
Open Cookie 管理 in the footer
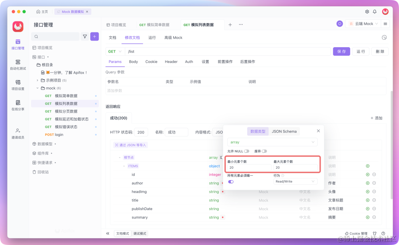tap(356, 234)
